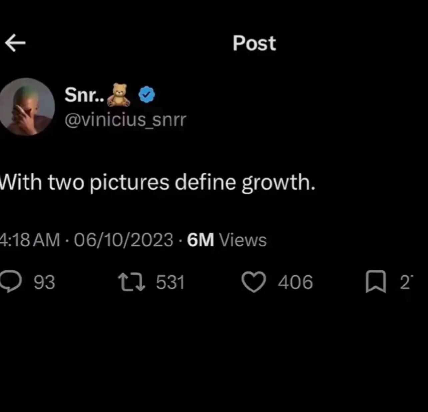The height and width of the screenshot is (412, 428).
Task: View the 531 reposts count
Action: pos(170,282)
